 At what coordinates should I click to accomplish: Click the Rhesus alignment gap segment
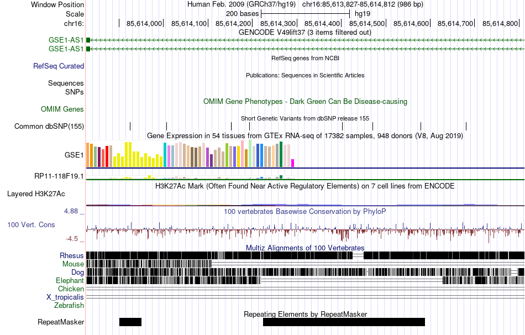coord(358,255)
